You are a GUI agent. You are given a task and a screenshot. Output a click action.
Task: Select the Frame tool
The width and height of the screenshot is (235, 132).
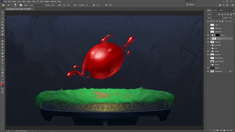3,28
